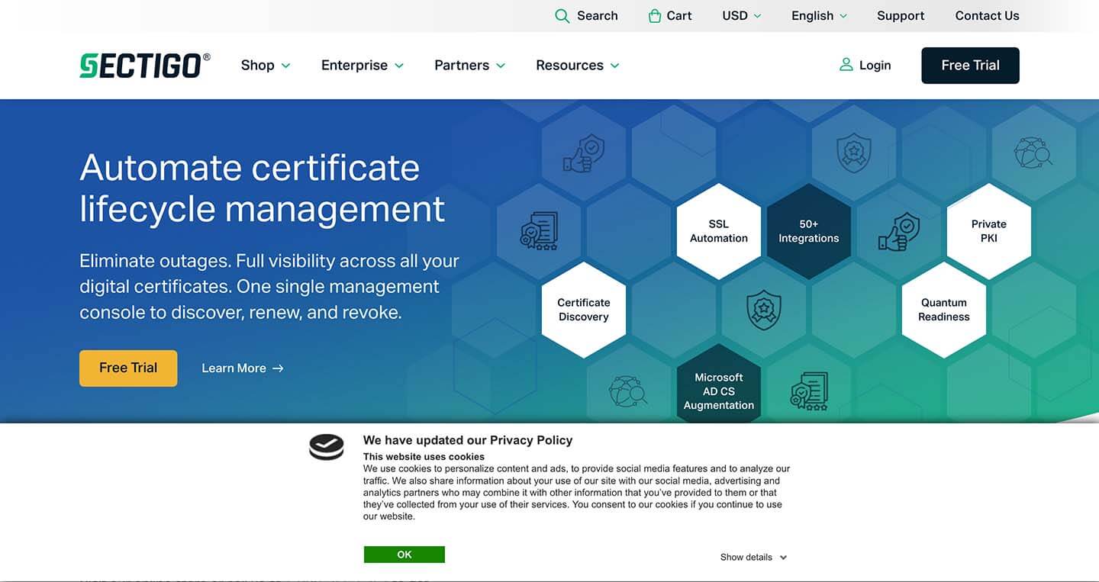The width and height of the screenshot is (1099, 582).
Task: Click the shield badge icon below SSL Automation
Action: tap(764, 310)
